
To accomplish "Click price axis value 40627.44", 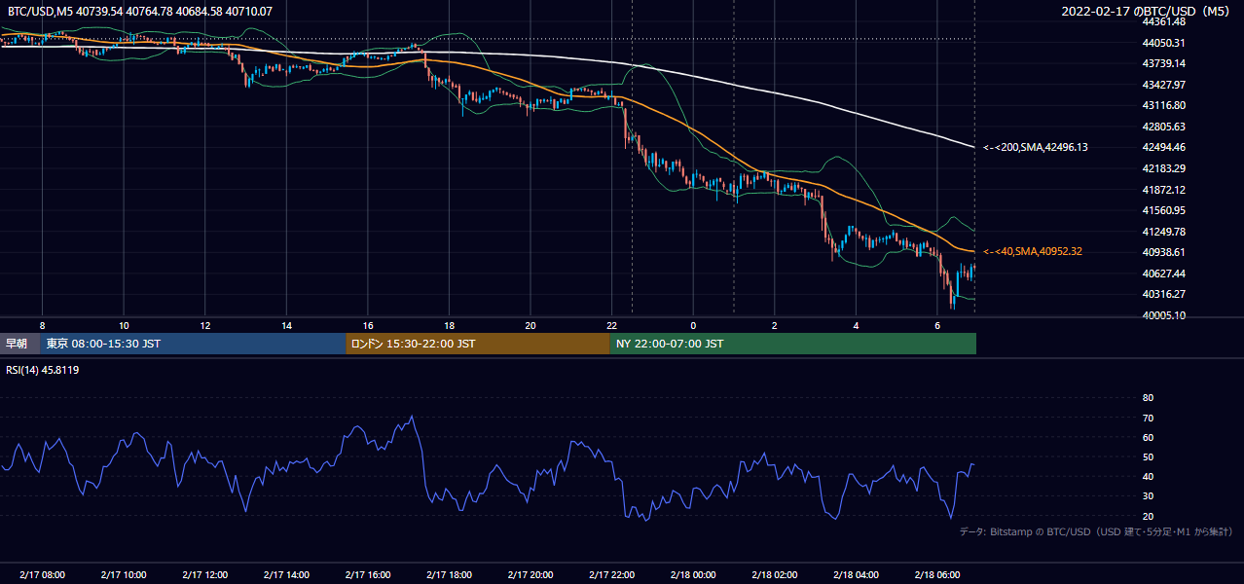I will tap(1164, 274).
